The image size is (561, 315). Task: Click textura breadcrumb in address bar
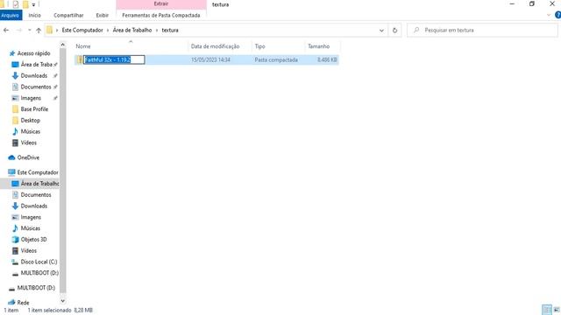(170, 31)
